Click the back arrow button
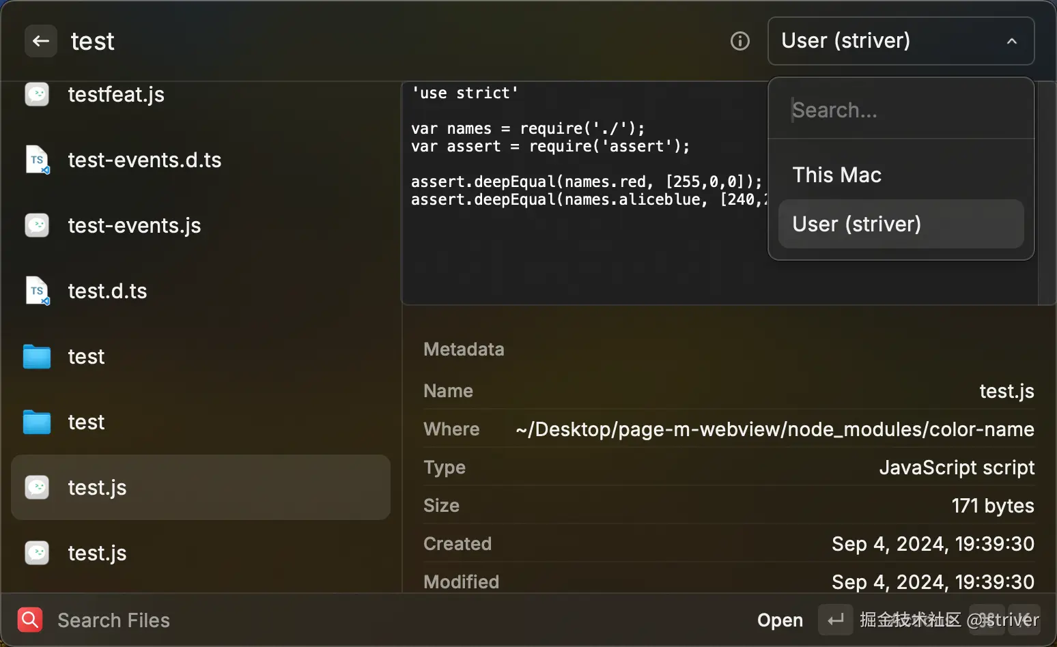This screenshot has width=1057, height=647. pyautogui.click(x=40, y=41)
